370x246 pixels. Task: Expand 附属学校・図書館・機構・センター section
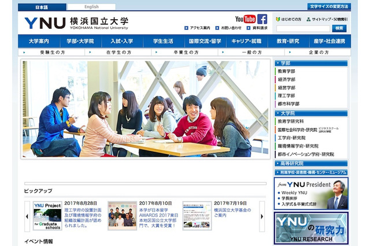coord(311,173)
